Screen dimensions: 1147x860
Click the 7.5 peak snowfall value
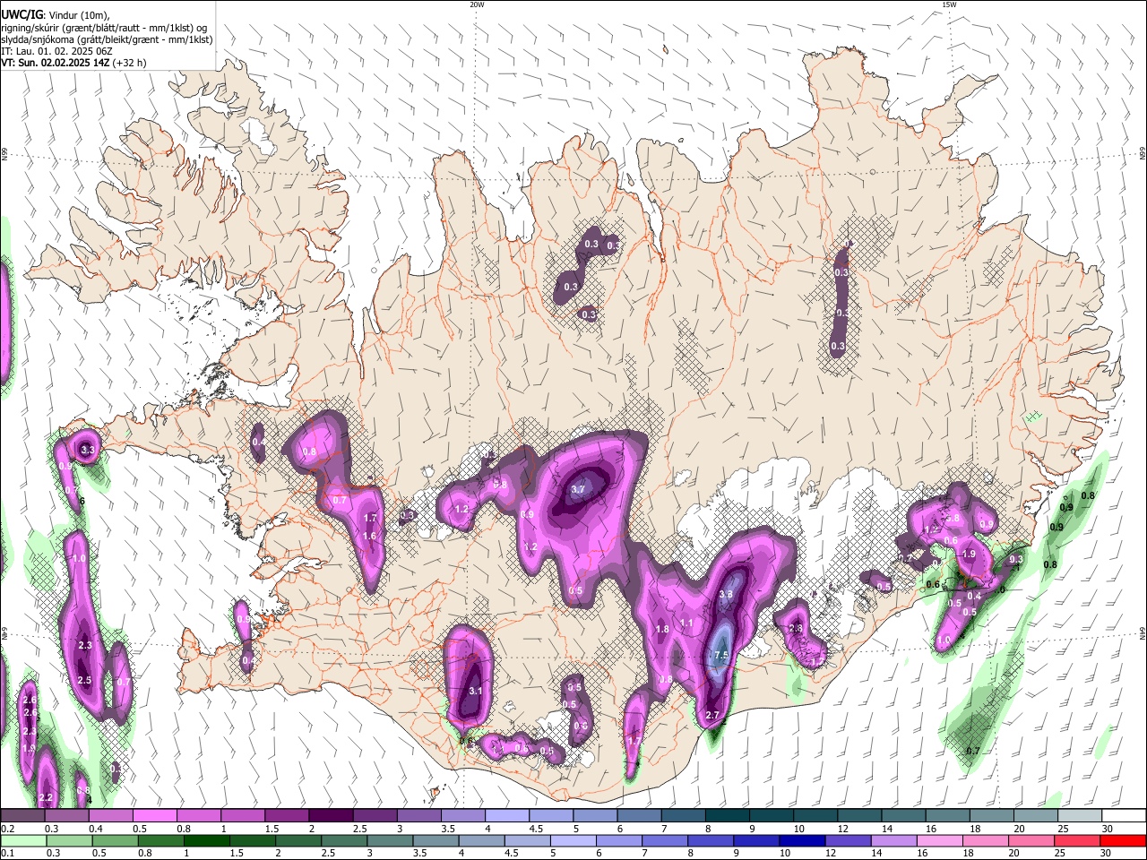[x=721, y=657]
